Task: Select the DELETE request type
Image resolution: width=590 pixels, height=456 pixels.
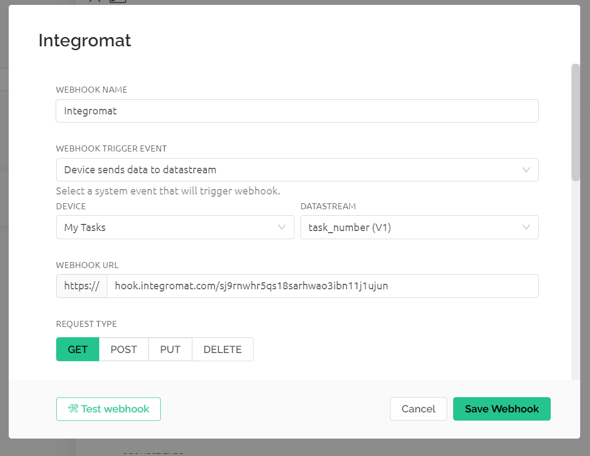Action: [x=222, y=349]
